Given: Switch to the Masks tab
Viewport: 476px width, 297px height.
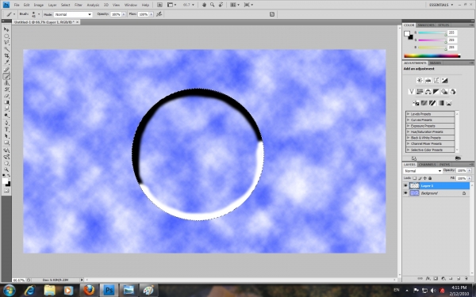Looking at the screenshot, I should point(436,63).
